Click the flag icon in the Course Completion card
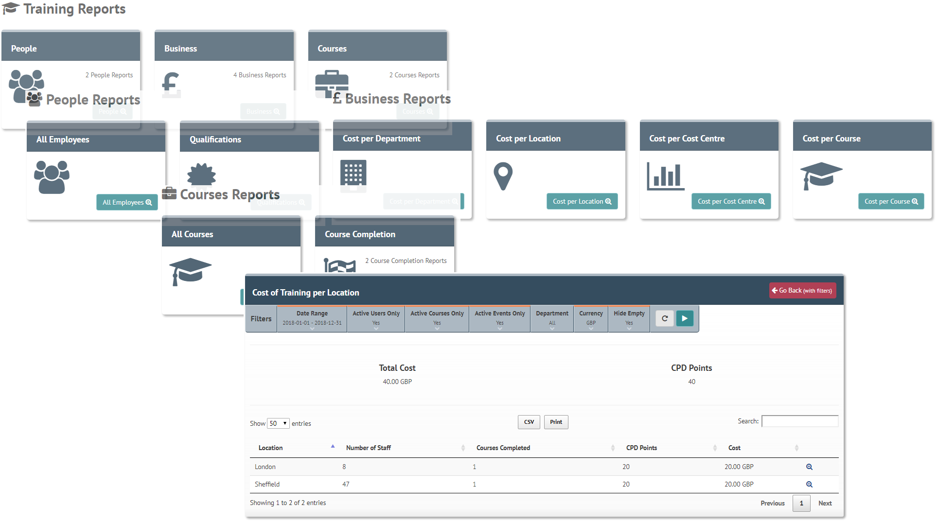The height and width of the screenshot is (523, 938). click(x=340, y=265)
